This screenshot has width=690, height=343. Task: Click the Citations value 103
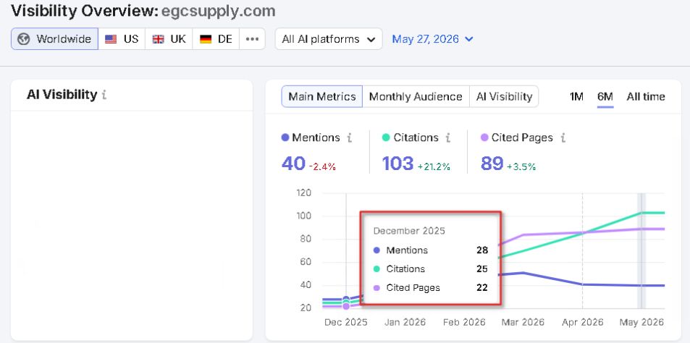[397, 164]
